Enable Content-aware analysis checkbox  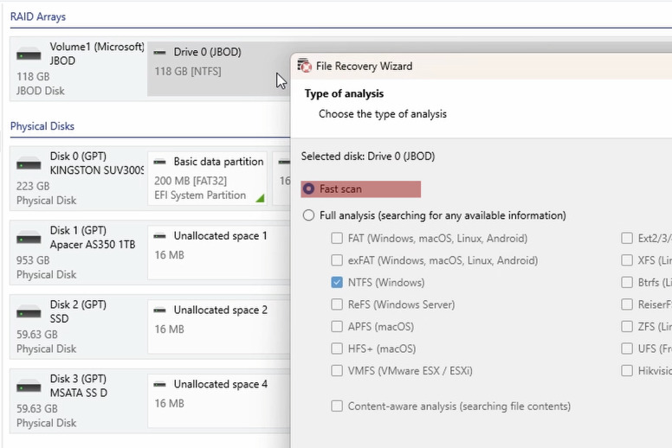tap(337, 406)
